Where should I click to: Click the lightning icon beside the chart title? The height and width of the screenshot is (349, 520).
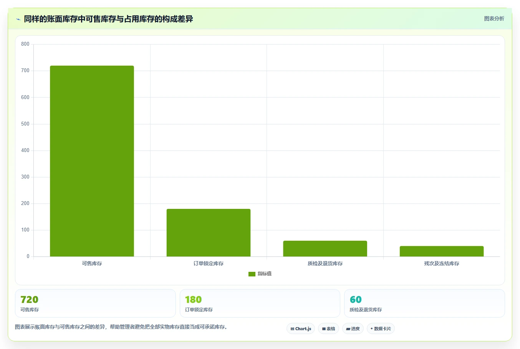pyautogui.click(x=18, y=19)
